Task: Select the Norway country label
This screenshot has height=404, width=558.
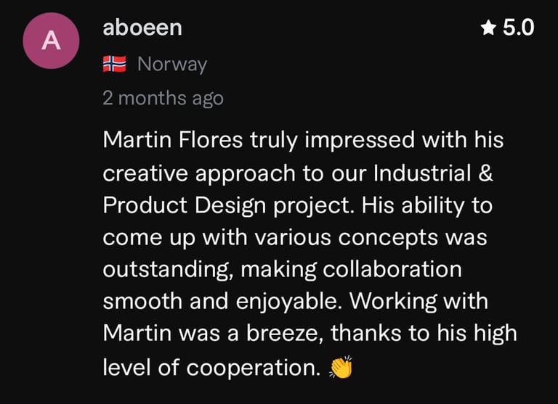Action: pos(172,65)
